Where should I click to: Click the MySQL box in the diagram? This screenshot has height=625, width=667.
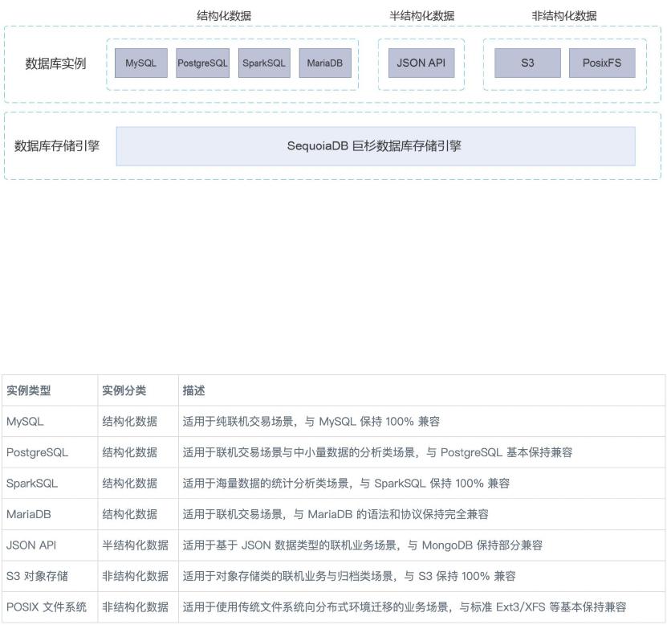pos(140,63)
